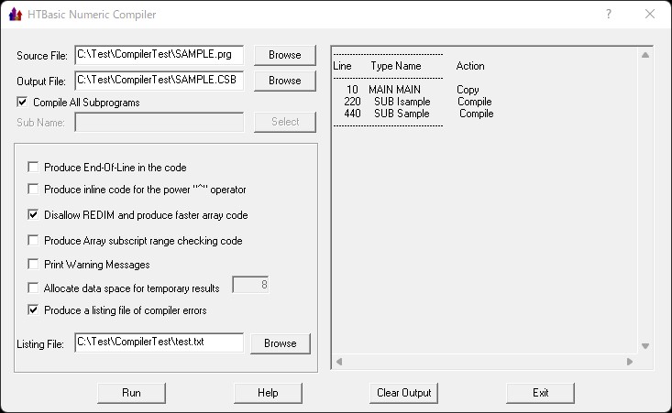Enable Allocate data space for temporary results
The height and width of the screenshot is (413, 672).
coord(33,288)
